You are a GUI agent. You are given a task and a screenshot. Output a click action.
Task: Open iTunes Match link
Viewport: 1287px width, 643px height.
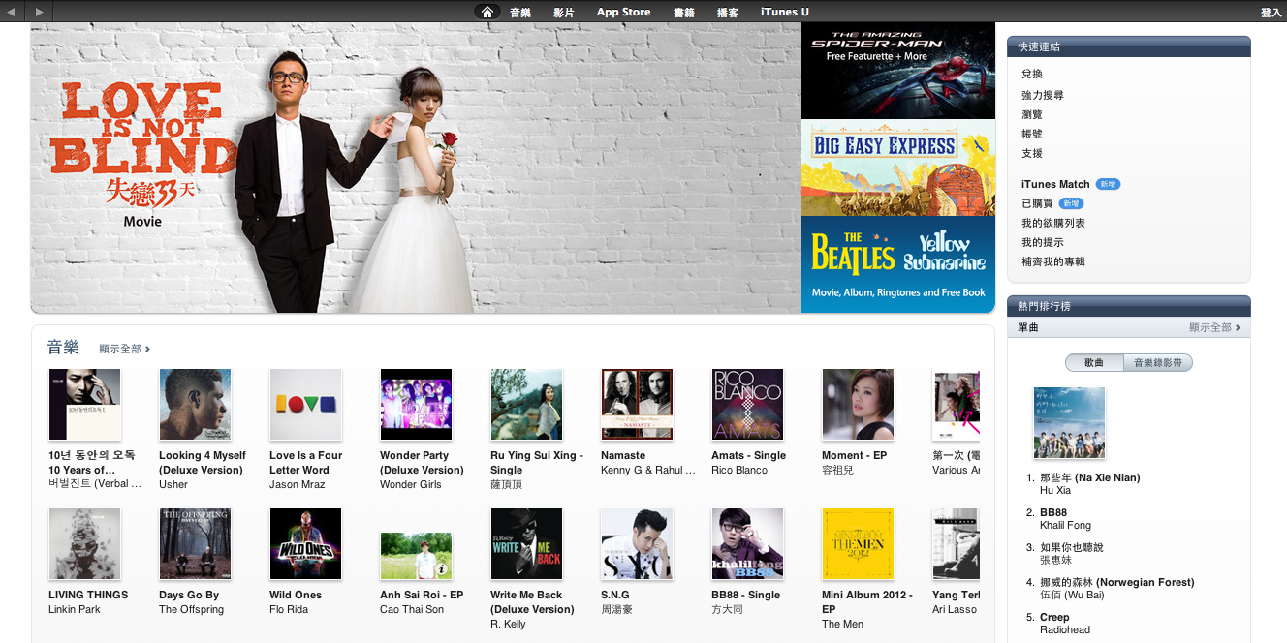(x=1055, y=184)
